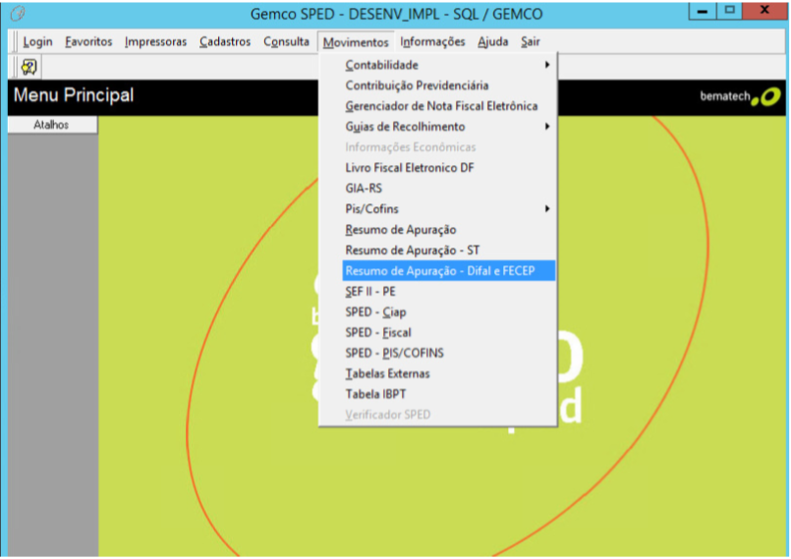Click the help toolbar icon below Login
Screen dimensions: 791x559
[x=28, y=67]
